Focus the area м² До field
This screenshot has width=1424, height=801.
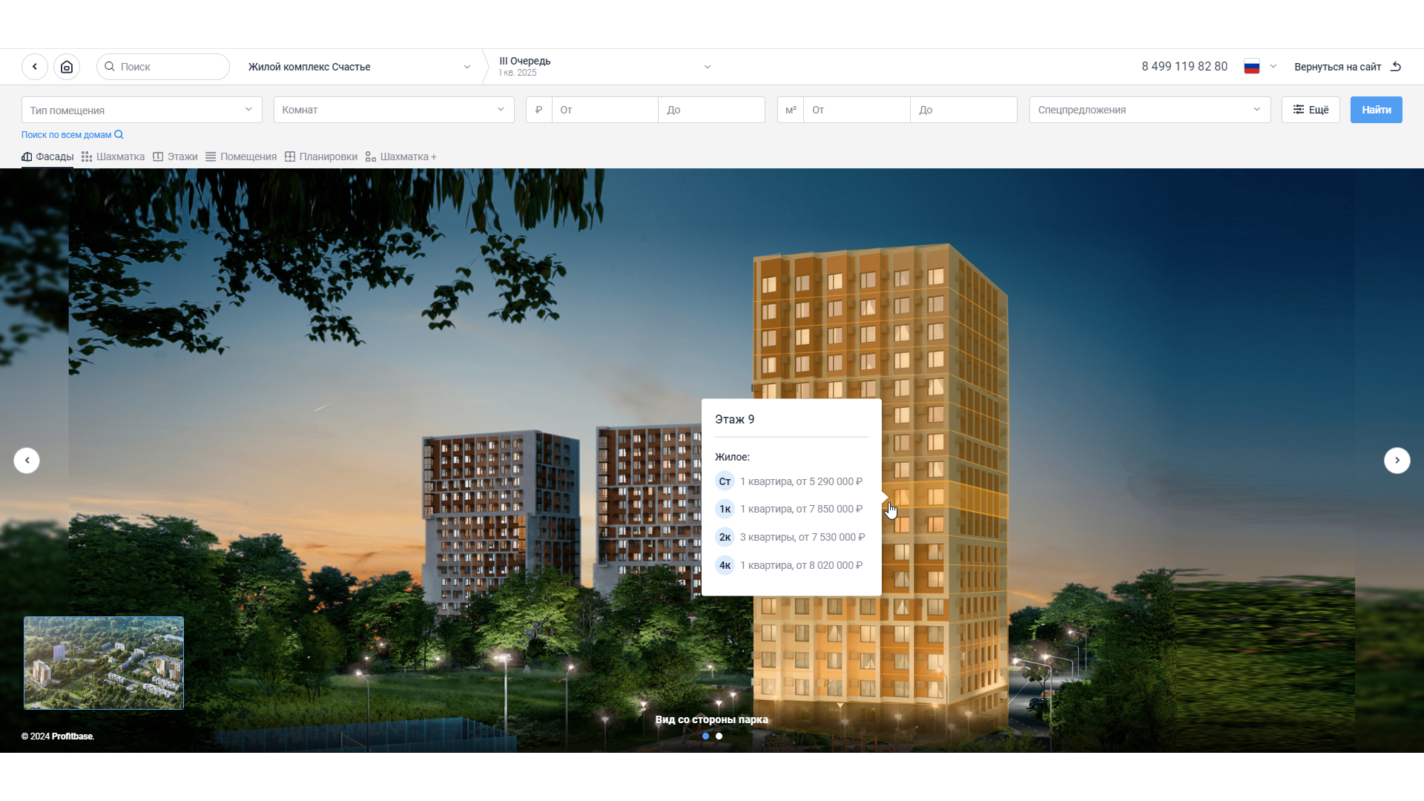tap(963, 110)
